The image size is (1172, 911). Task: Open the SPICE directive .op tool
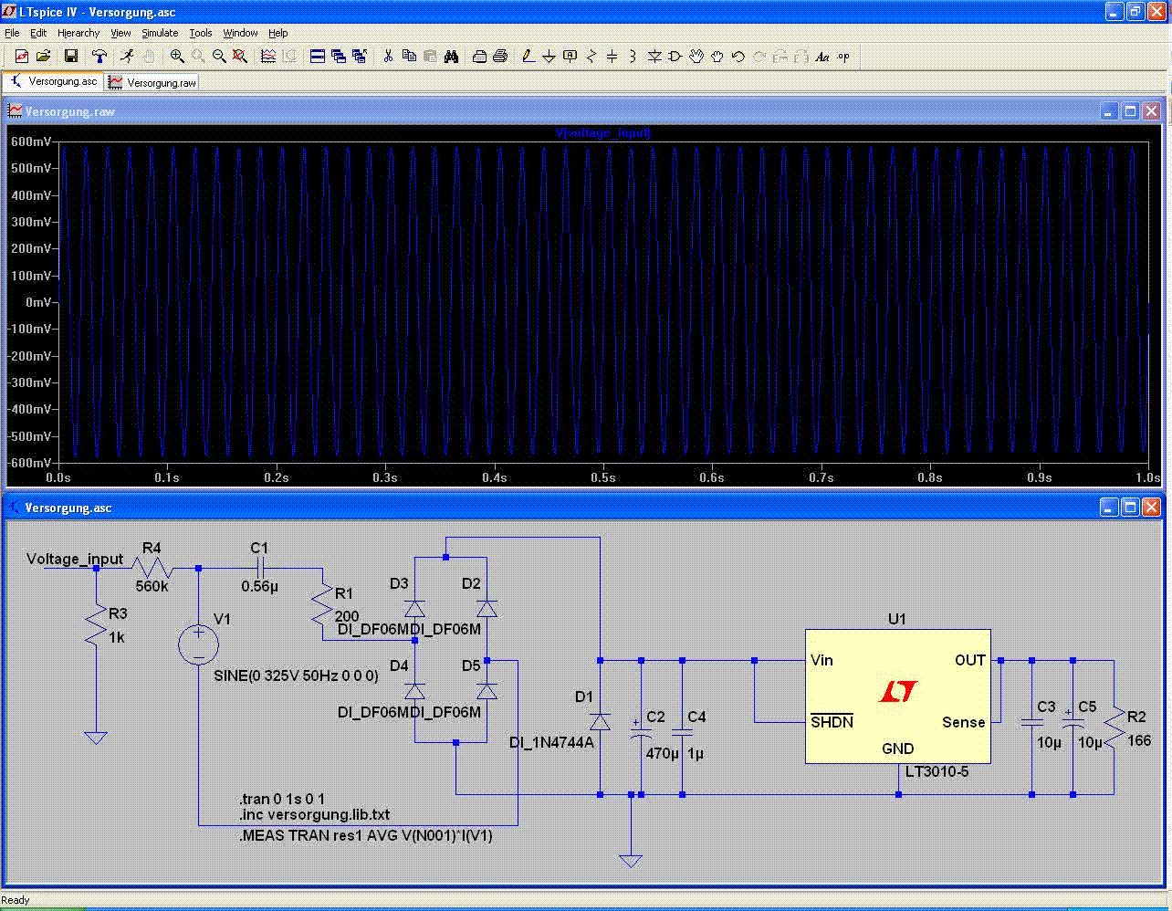843,57
